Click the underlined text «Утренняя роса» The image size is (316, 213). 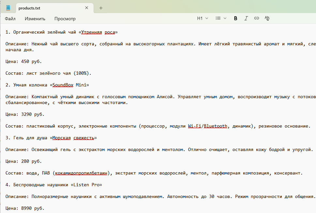(98, 32)
